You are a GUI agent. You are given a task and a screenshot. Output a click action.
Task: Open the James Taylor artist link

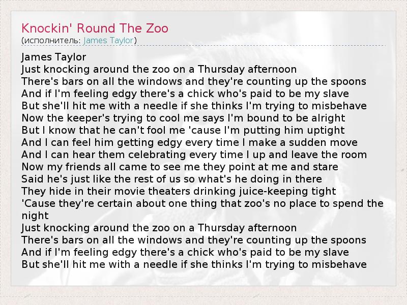(x=108, y=40)
